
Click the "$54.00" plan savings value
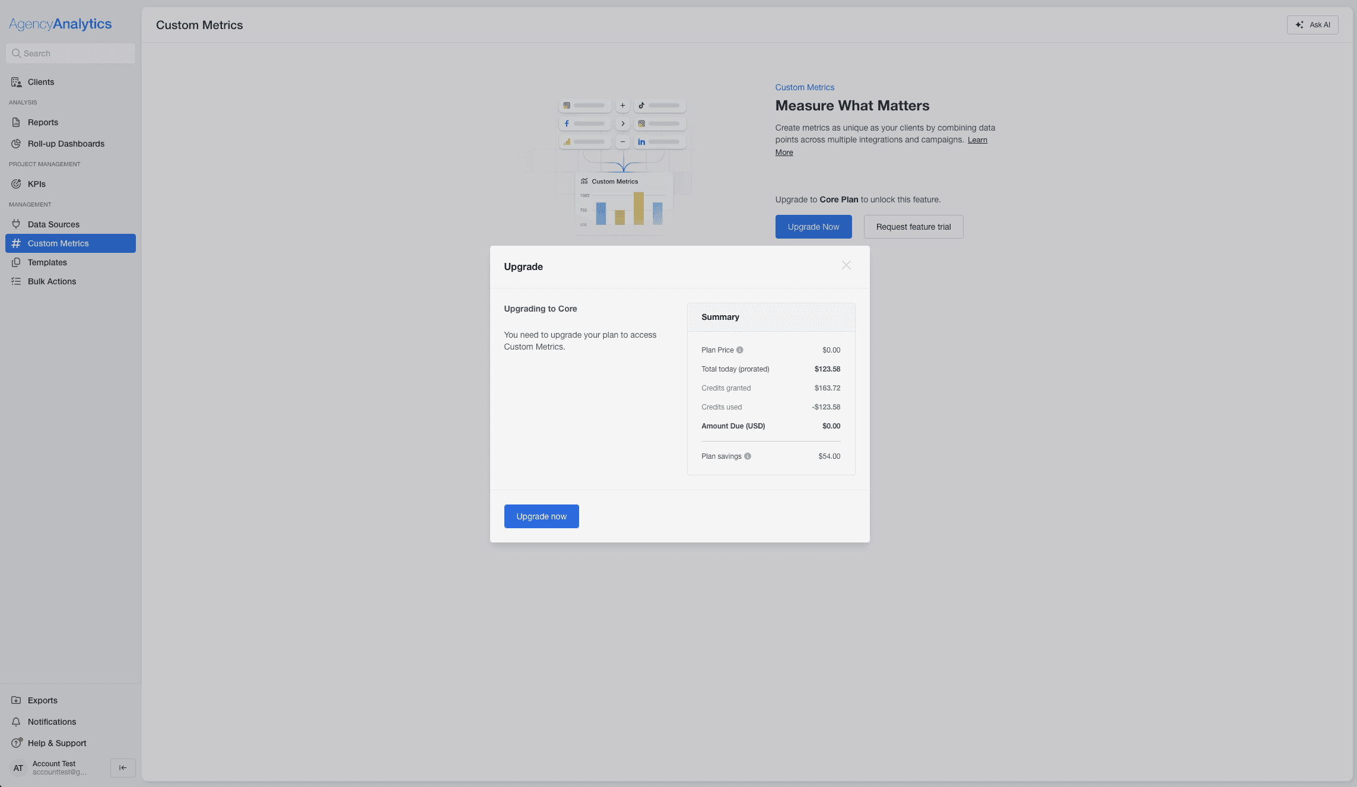pos(829,456)
